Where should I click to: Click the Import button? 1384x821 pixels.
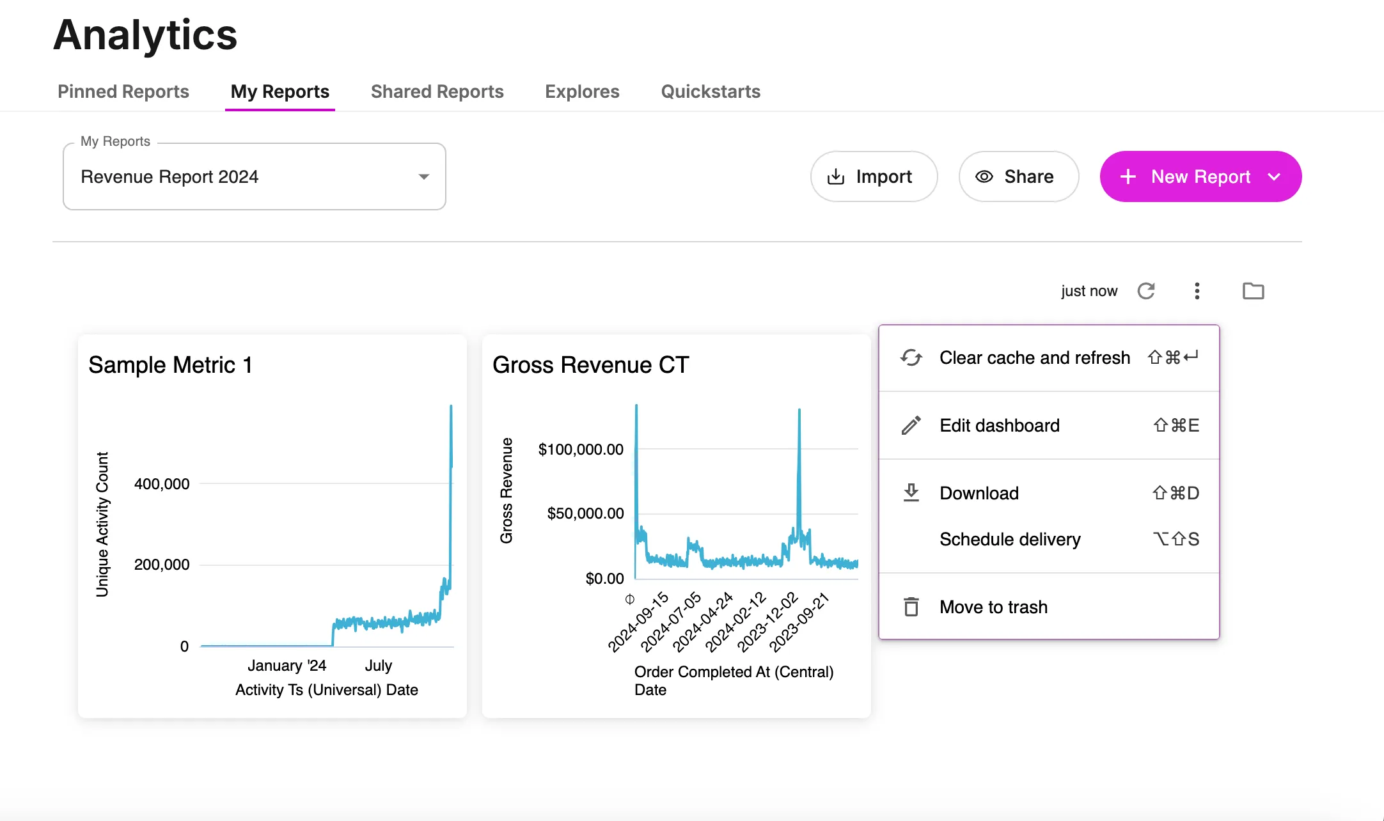pyautogui.click(x=874, y=176)
